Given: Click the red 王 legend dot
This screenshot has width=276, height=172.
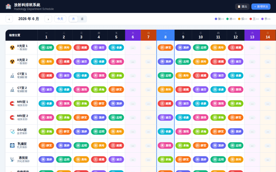Looking at the screenshot, I should [251, 19].
